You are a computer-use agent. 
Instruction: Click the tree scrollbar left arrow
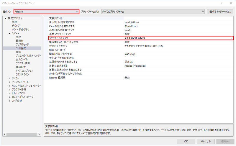(4, 134)
